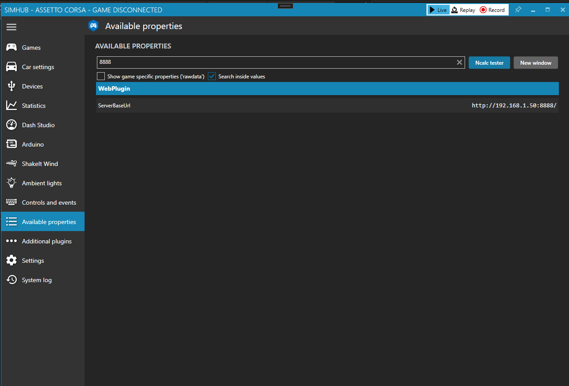Click the top drag handle grip
569x386 pixels.
click(285, 6)
